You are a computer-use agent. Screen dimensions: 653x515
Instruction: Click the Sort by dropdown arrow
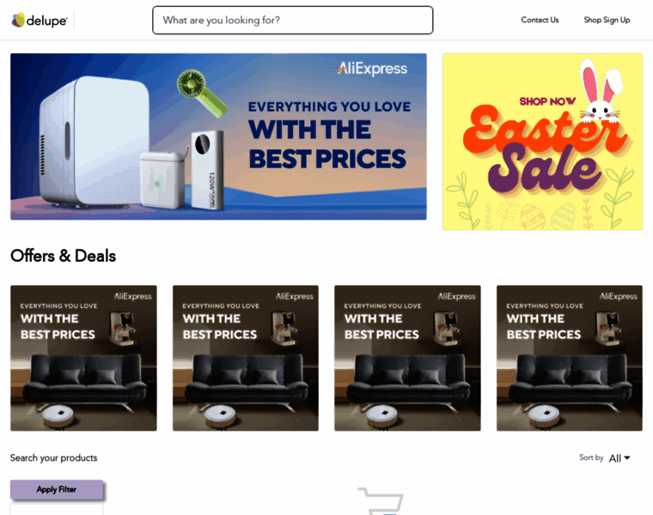[x=626, y=458]
